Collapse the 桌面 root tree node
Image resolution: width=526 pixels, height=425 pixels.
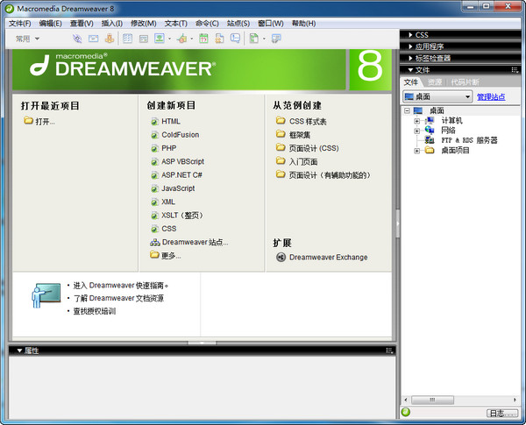408,110
